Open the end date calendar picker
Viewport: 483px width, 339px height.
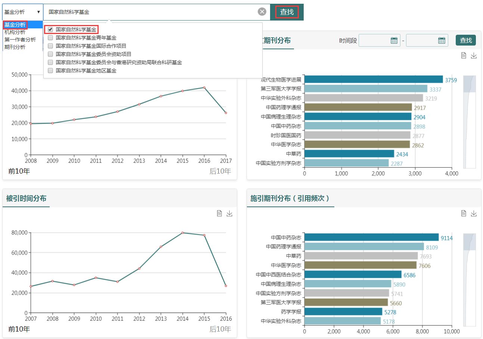pyautogui.click(x=442, y=40)
